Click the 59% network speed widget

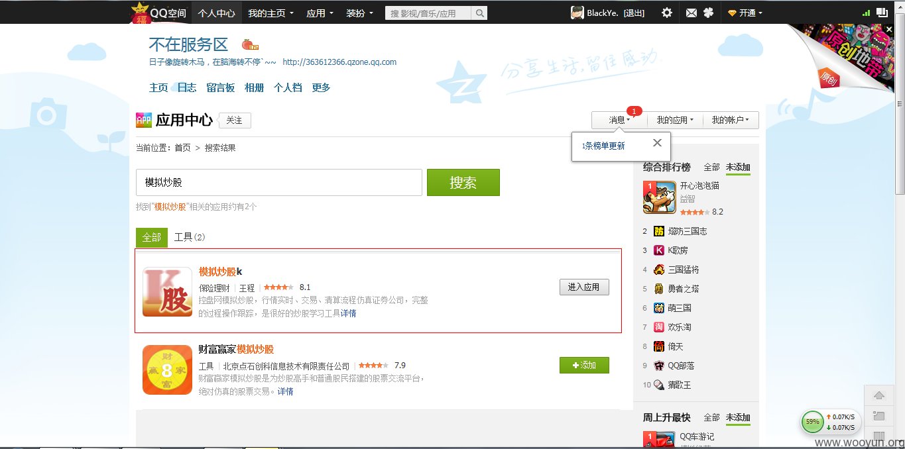click(831, 421)
